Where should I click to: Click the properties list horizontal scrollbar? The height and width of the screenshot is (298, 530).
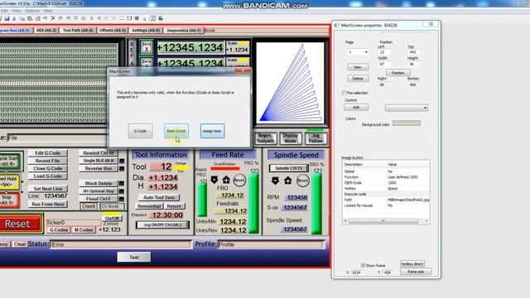(x=386, y=221)
